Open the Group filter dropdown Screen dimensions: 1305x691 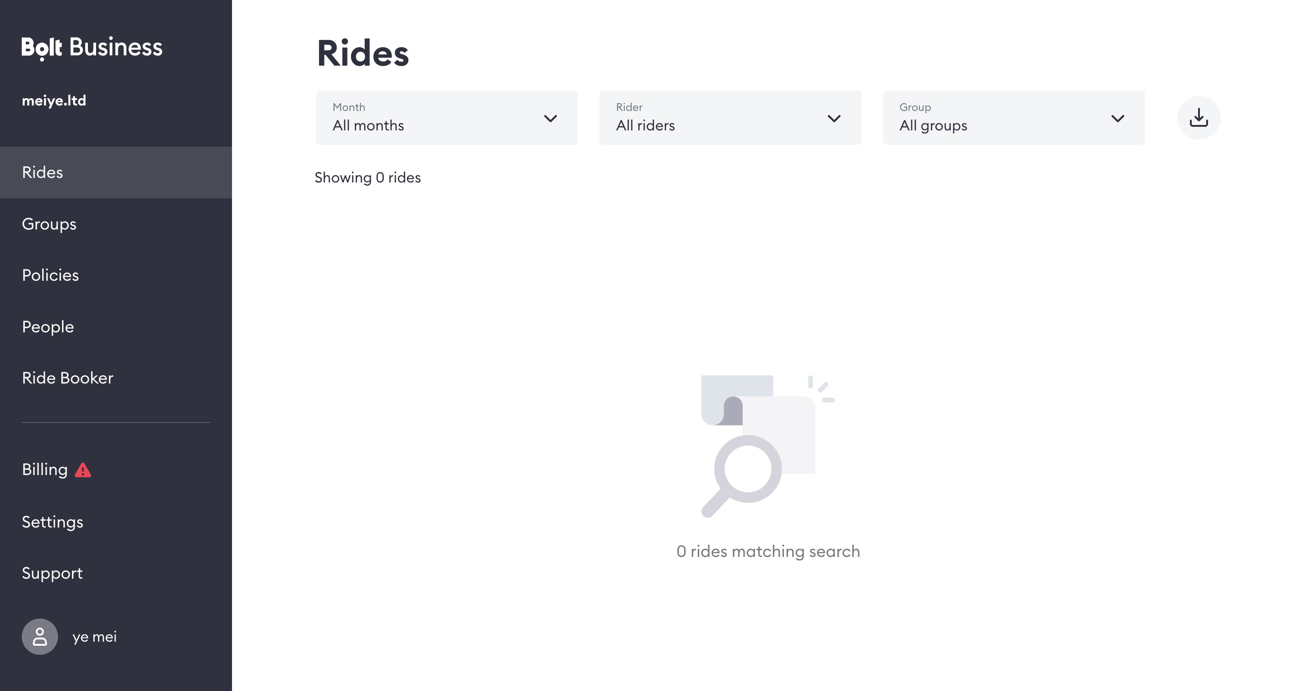1014,118
